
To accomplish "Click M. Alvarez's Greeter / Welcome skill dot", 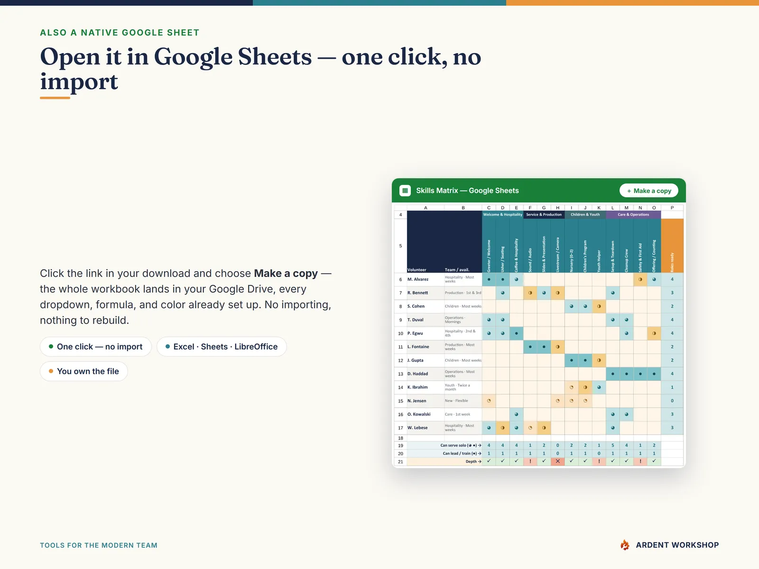I will [x=489, y=279].
